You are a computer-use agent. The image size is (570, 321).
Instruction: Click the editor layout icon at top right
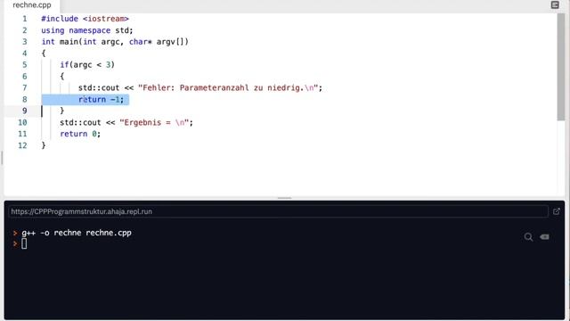(x=555, y=4)
